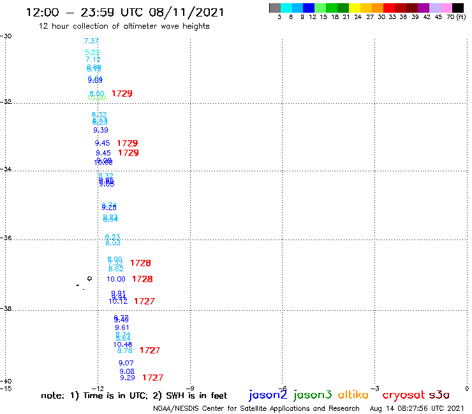Select the altika satellite legend label
472x414 pixels.
[353, 394]
